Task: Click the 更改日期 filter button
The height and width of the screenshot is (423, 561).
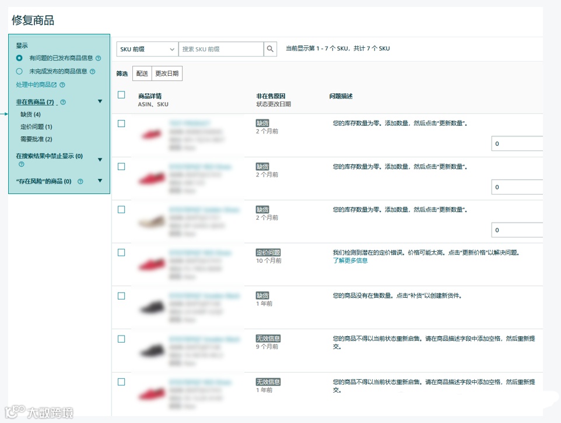Action: (167, 73)
